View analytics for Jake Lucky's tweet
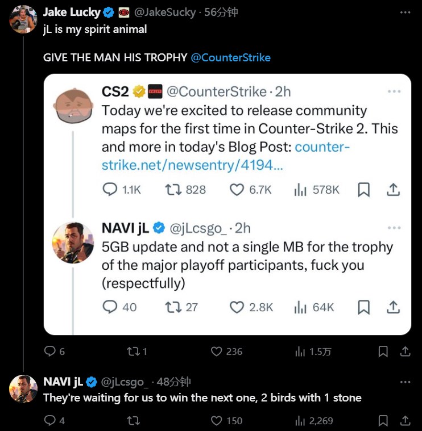422x431 pixels. [300, 352]
